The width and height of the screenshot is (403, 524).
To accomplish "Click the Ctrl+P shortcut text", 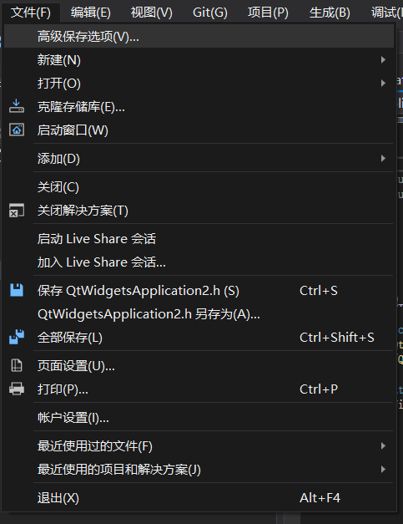I will point(319,389).
